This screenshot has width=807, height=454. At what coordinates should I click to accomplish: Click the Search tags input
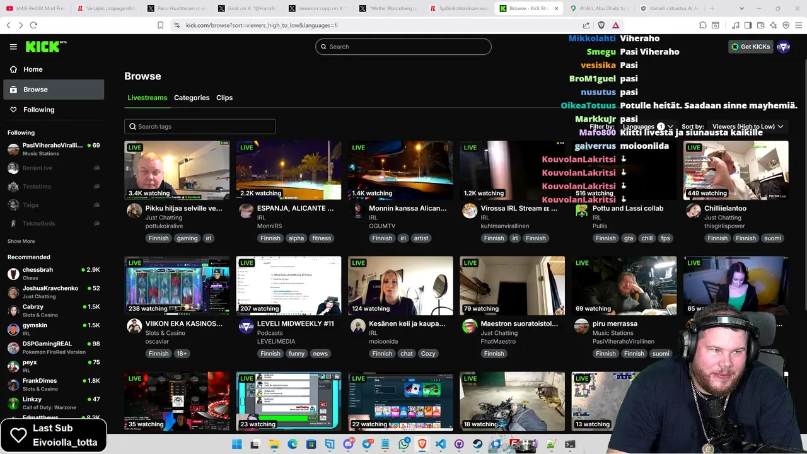[200, 127]
